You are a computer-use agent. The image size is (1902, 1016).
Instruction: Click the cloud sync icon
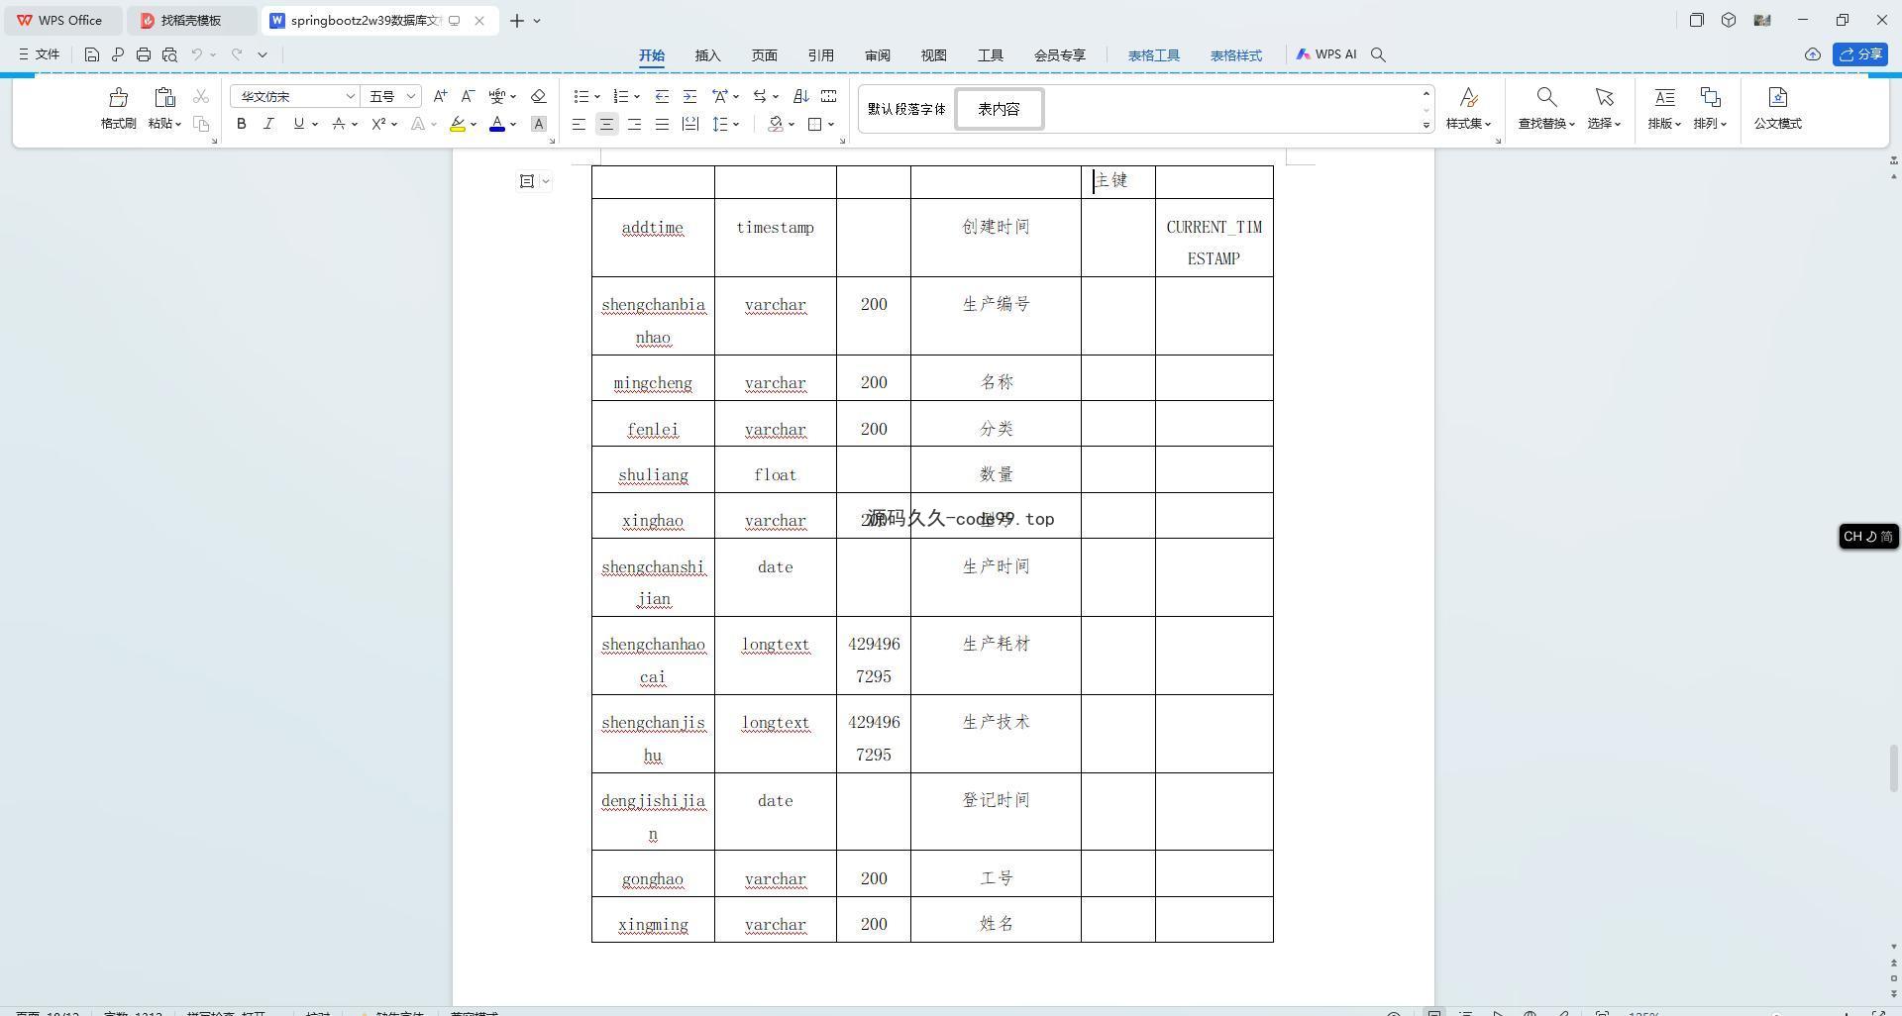point(1812,54)
